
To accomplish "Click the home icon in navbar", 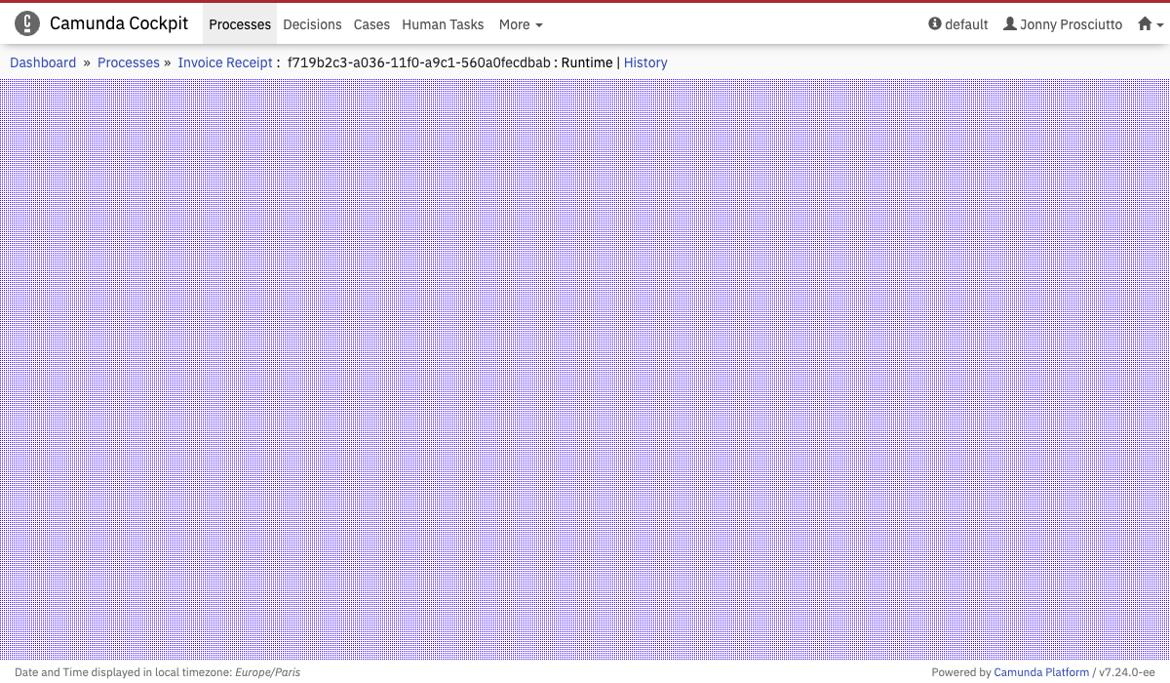I will click(1145, 24).
